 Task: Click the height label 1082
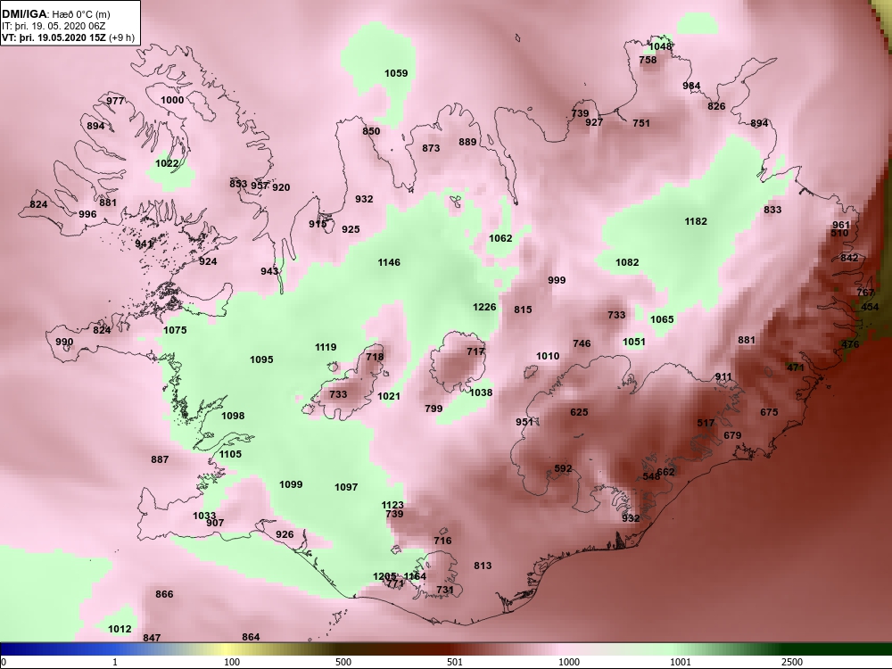[x=627, y=262]
